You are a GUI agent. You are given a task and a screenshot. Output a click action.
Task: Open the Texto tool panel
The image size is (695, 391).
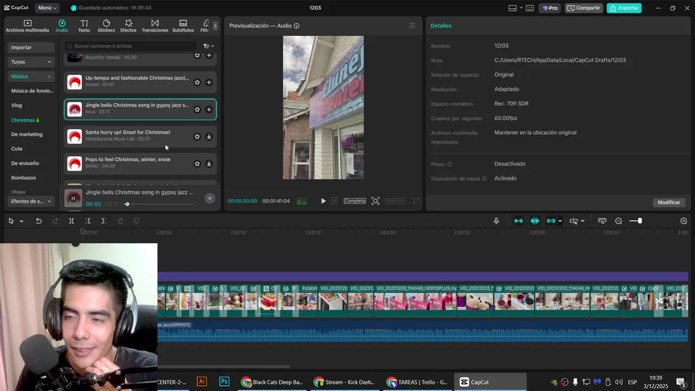coord(84,26)
